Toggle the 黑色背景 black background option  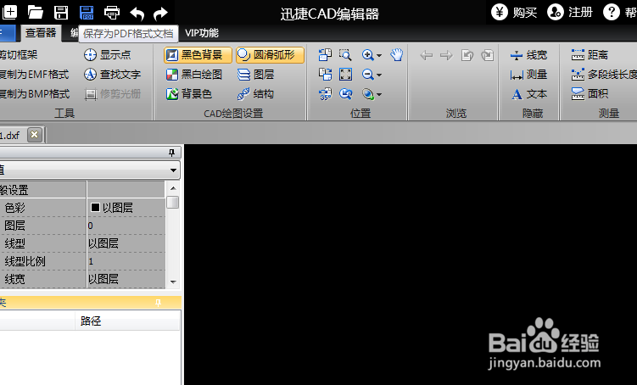pyautogui.click(x=198, y=55)
